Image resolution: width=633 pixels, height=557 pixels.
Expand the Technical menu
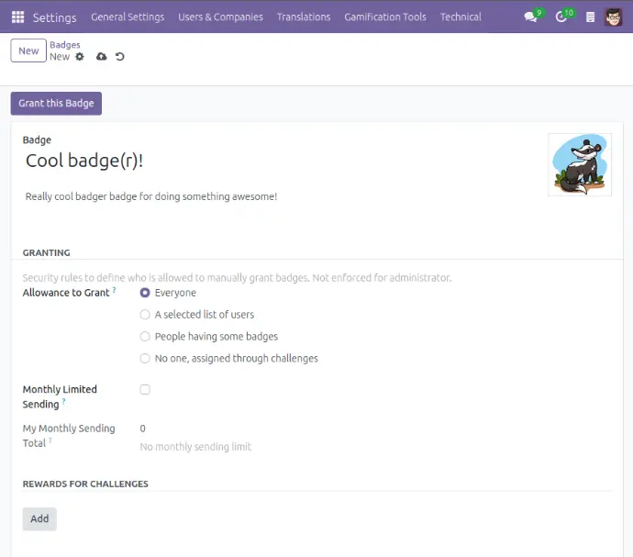pos(461,17)
